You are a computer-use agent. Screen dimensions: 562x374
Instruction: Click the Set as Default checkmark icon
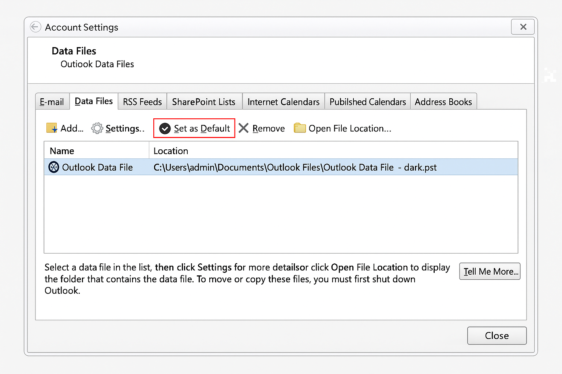(x=165, y=128)
